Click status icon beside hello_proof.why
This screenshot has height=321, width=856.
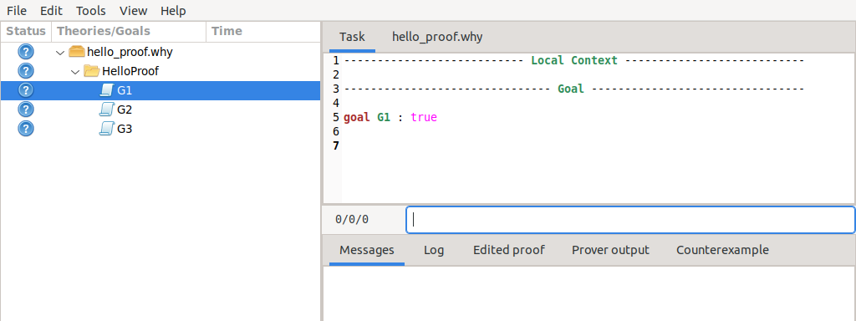coord(26,52)
